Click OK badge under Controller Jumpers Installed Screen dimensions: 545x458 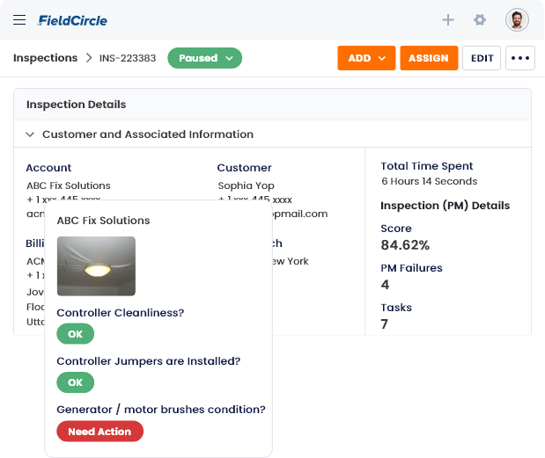tap(75, 382)
